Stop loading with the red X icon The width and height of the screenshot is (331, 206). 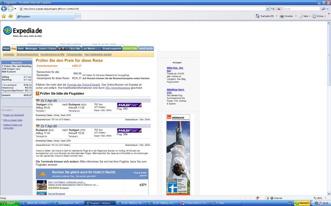tap(279, 9)
